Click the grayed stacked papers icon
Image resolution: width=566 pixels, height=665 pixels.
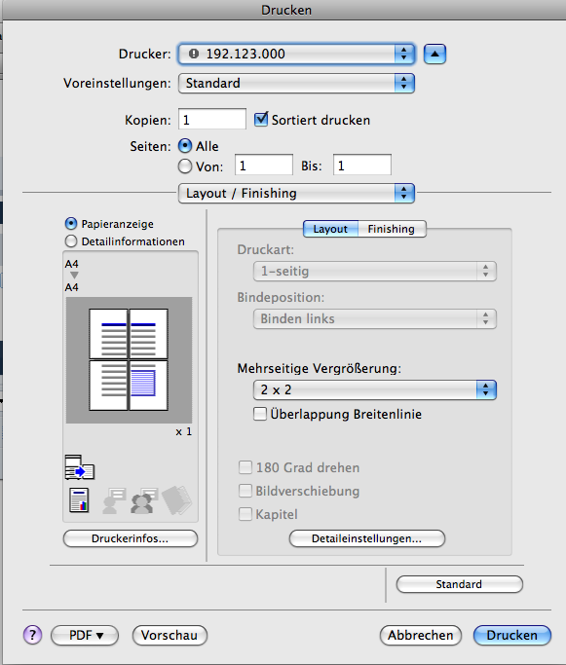click(x=177, y=500)
